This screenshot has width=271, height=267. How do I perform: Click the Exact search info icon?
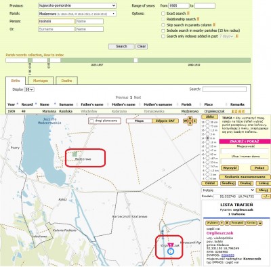tap(188, 14)
